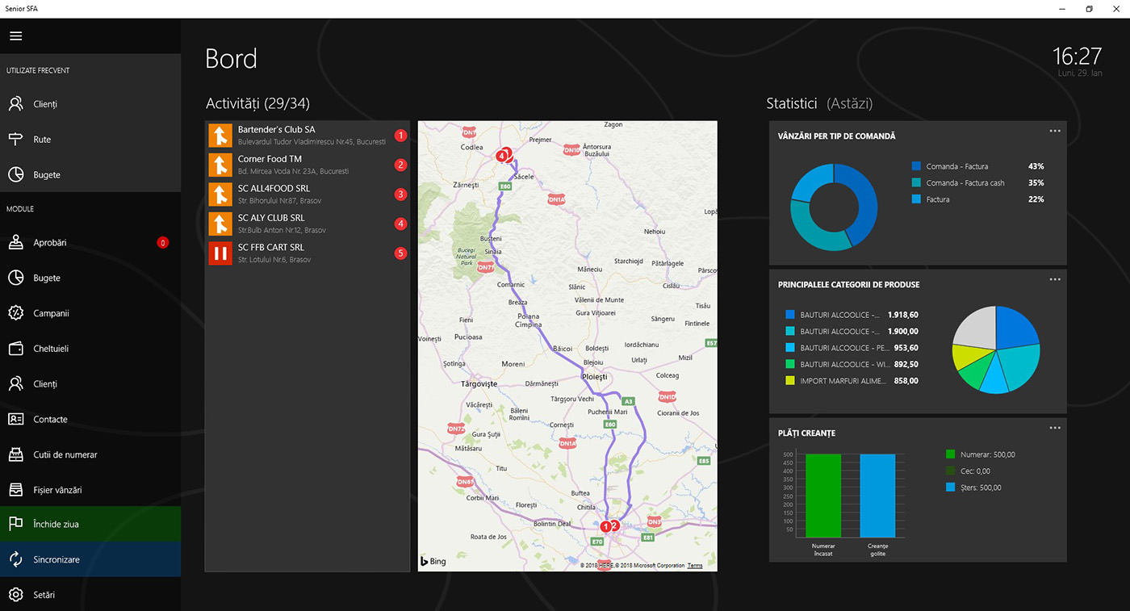Open the Campanii module icon
This screenshot has height=611, width=1130.
(x=15, y=313)
